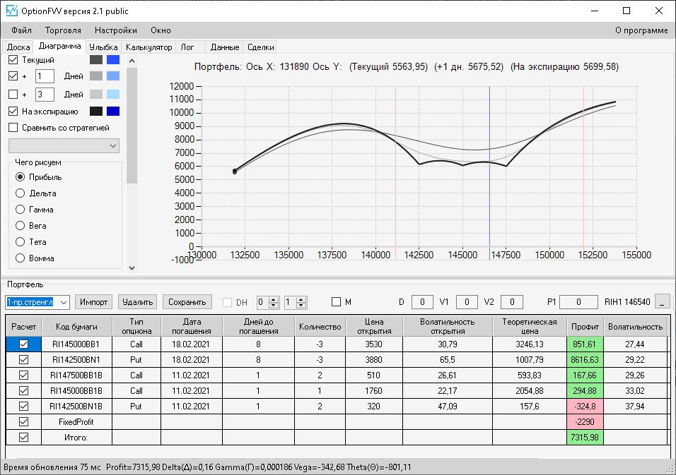Enable the +3 Дней curve checkbox
Image resolution: width=676 pixels, height=475 pixels.
pyautogui.click(x=13, y=95)
